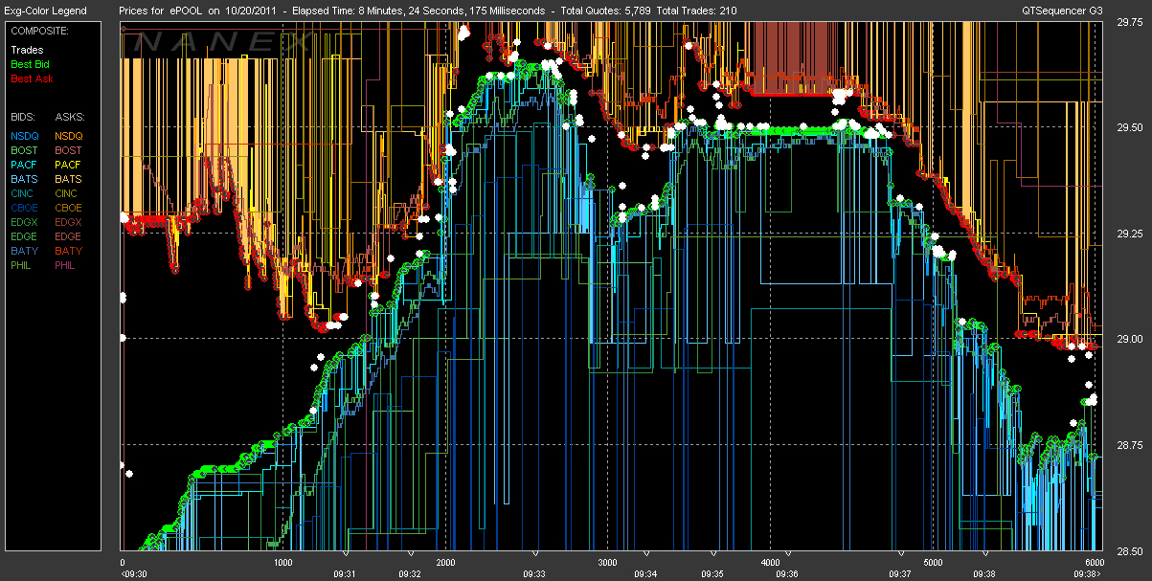This screenshot has width=1152, height=581.
Task: Click the 09:34 time label
Action: pos(646,573)
